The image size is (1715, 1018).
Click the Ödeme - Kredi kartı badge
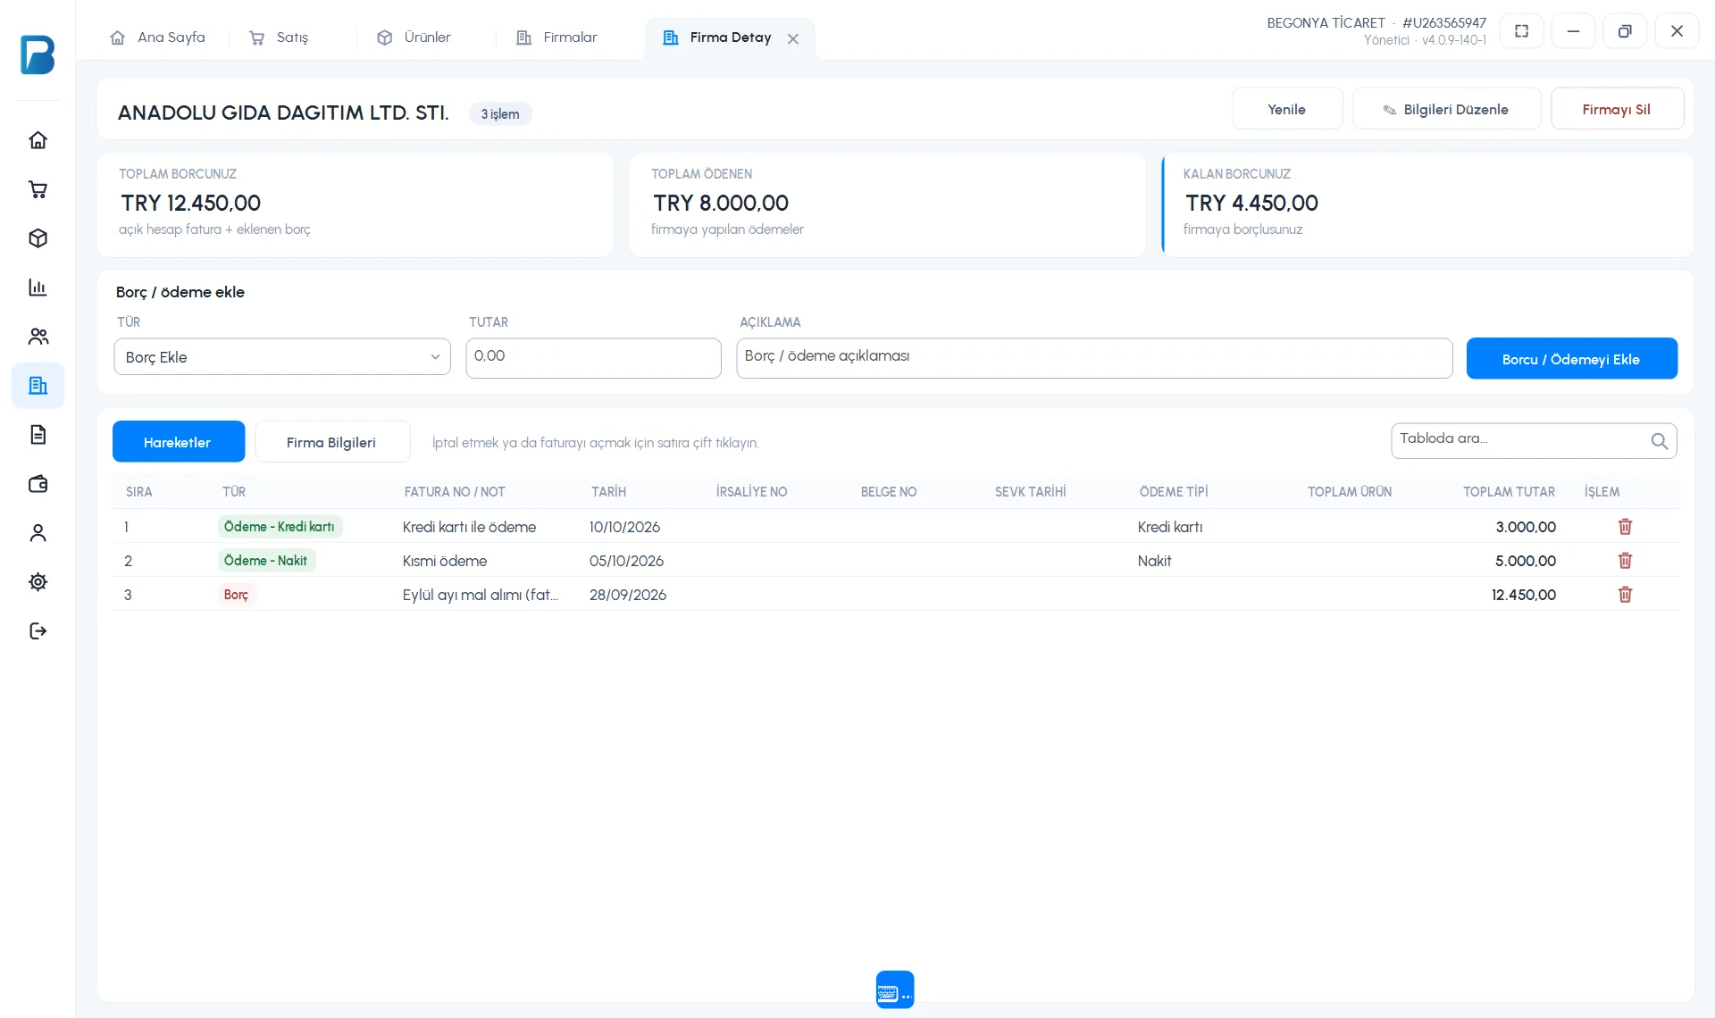pos(280,527)
